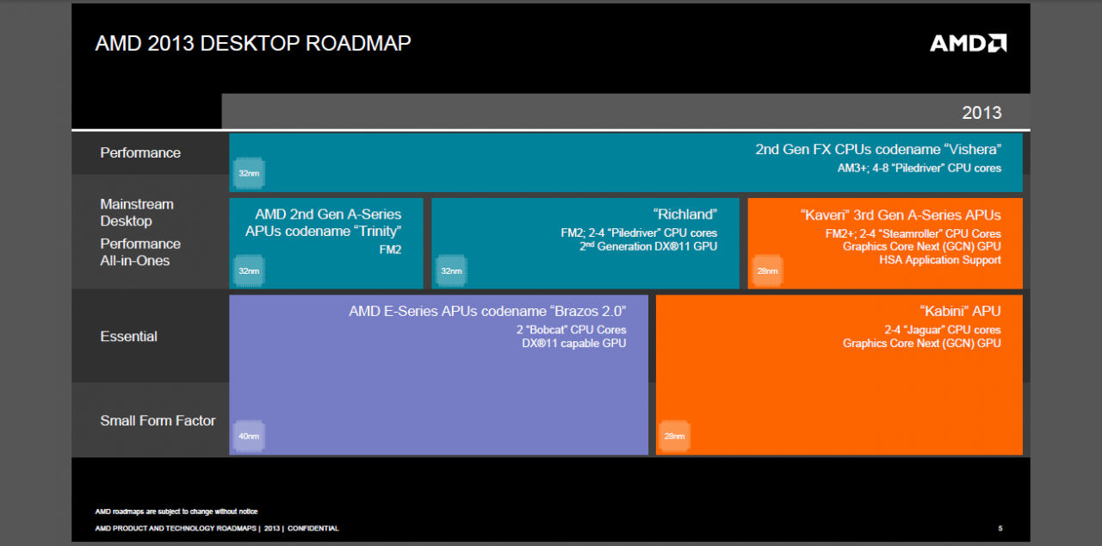Click the slide title AMD 2013 DESKTOP ROADMAP
Screen dimensions: 1102x546
click(x=253, y=43)
